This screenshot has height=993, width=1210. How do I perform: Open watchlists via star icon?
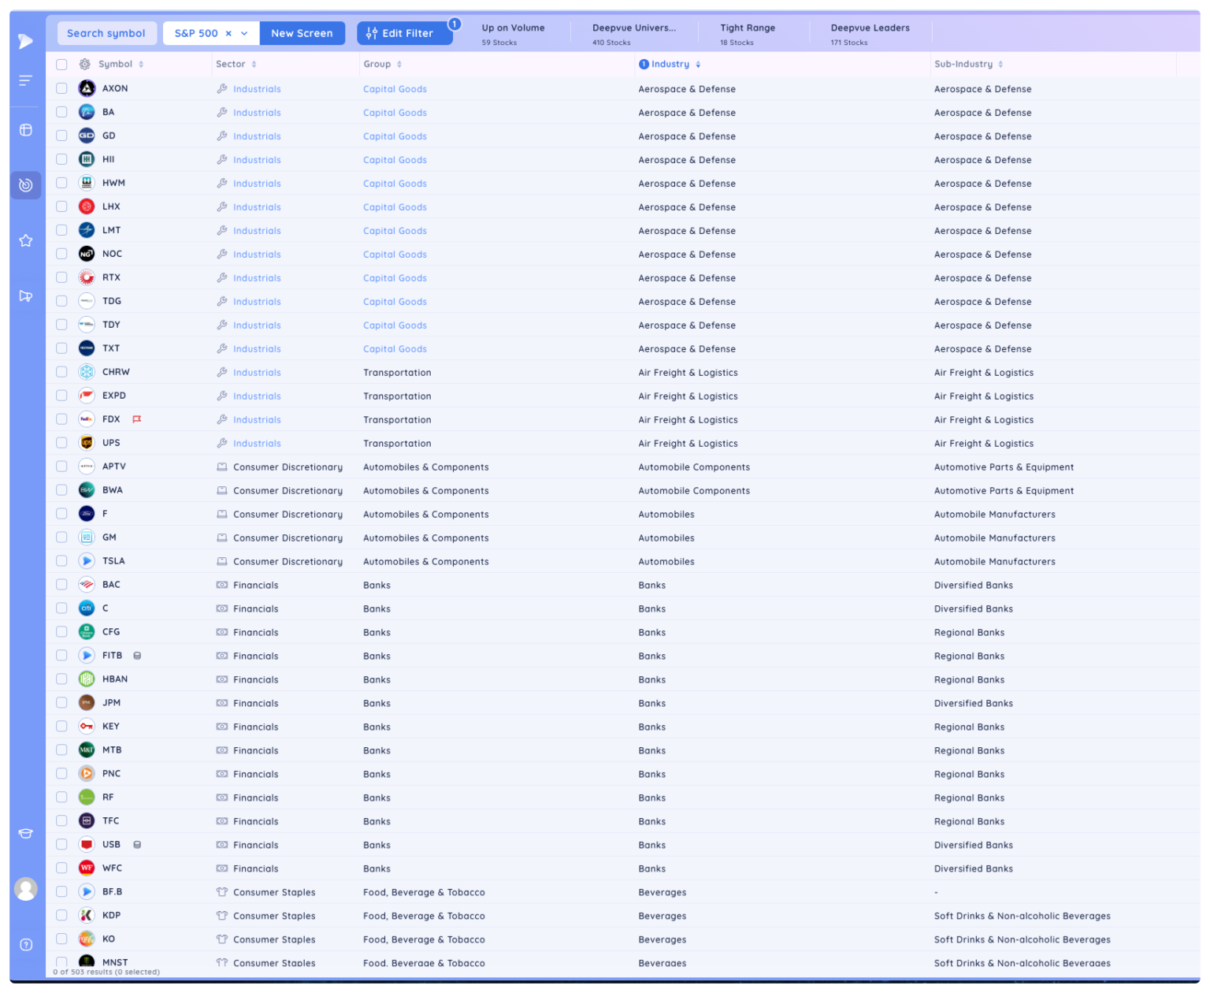coord(25,240)
